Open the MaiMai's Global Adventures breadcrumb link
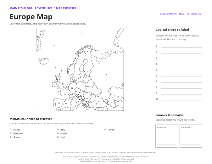Screen dimensions: 212x164 pyautogui.click(x=31, y=8)
